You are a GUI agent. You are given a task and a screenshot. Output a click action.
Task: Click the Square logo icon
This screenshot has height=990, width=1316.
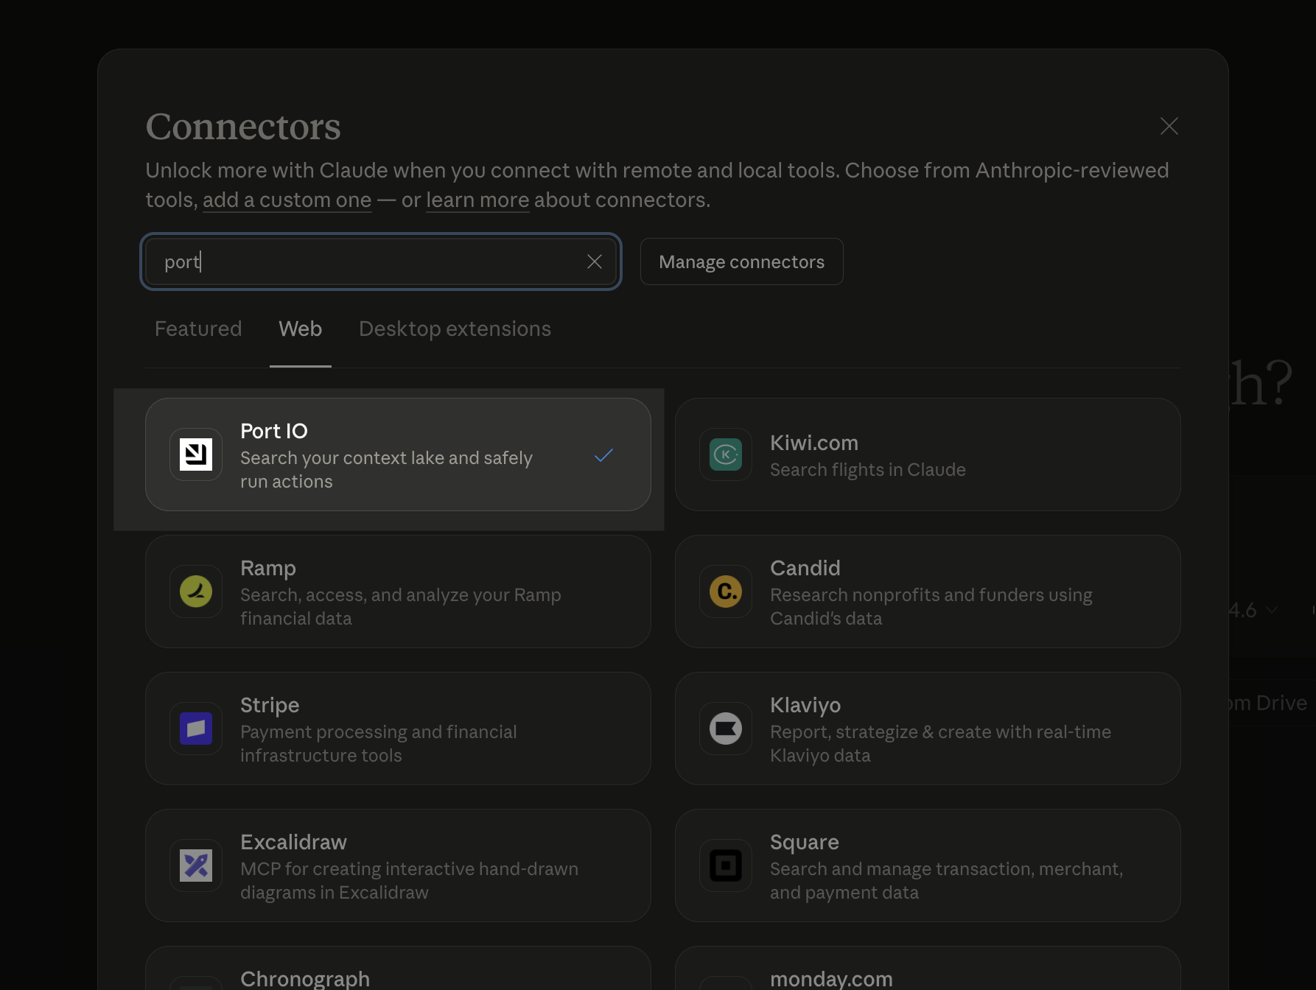pyautogui.click(x=726, y=866)
